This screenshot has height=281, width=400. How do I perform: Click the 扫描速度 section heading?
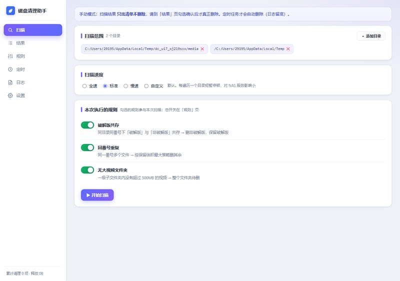(x=94, y=75)
